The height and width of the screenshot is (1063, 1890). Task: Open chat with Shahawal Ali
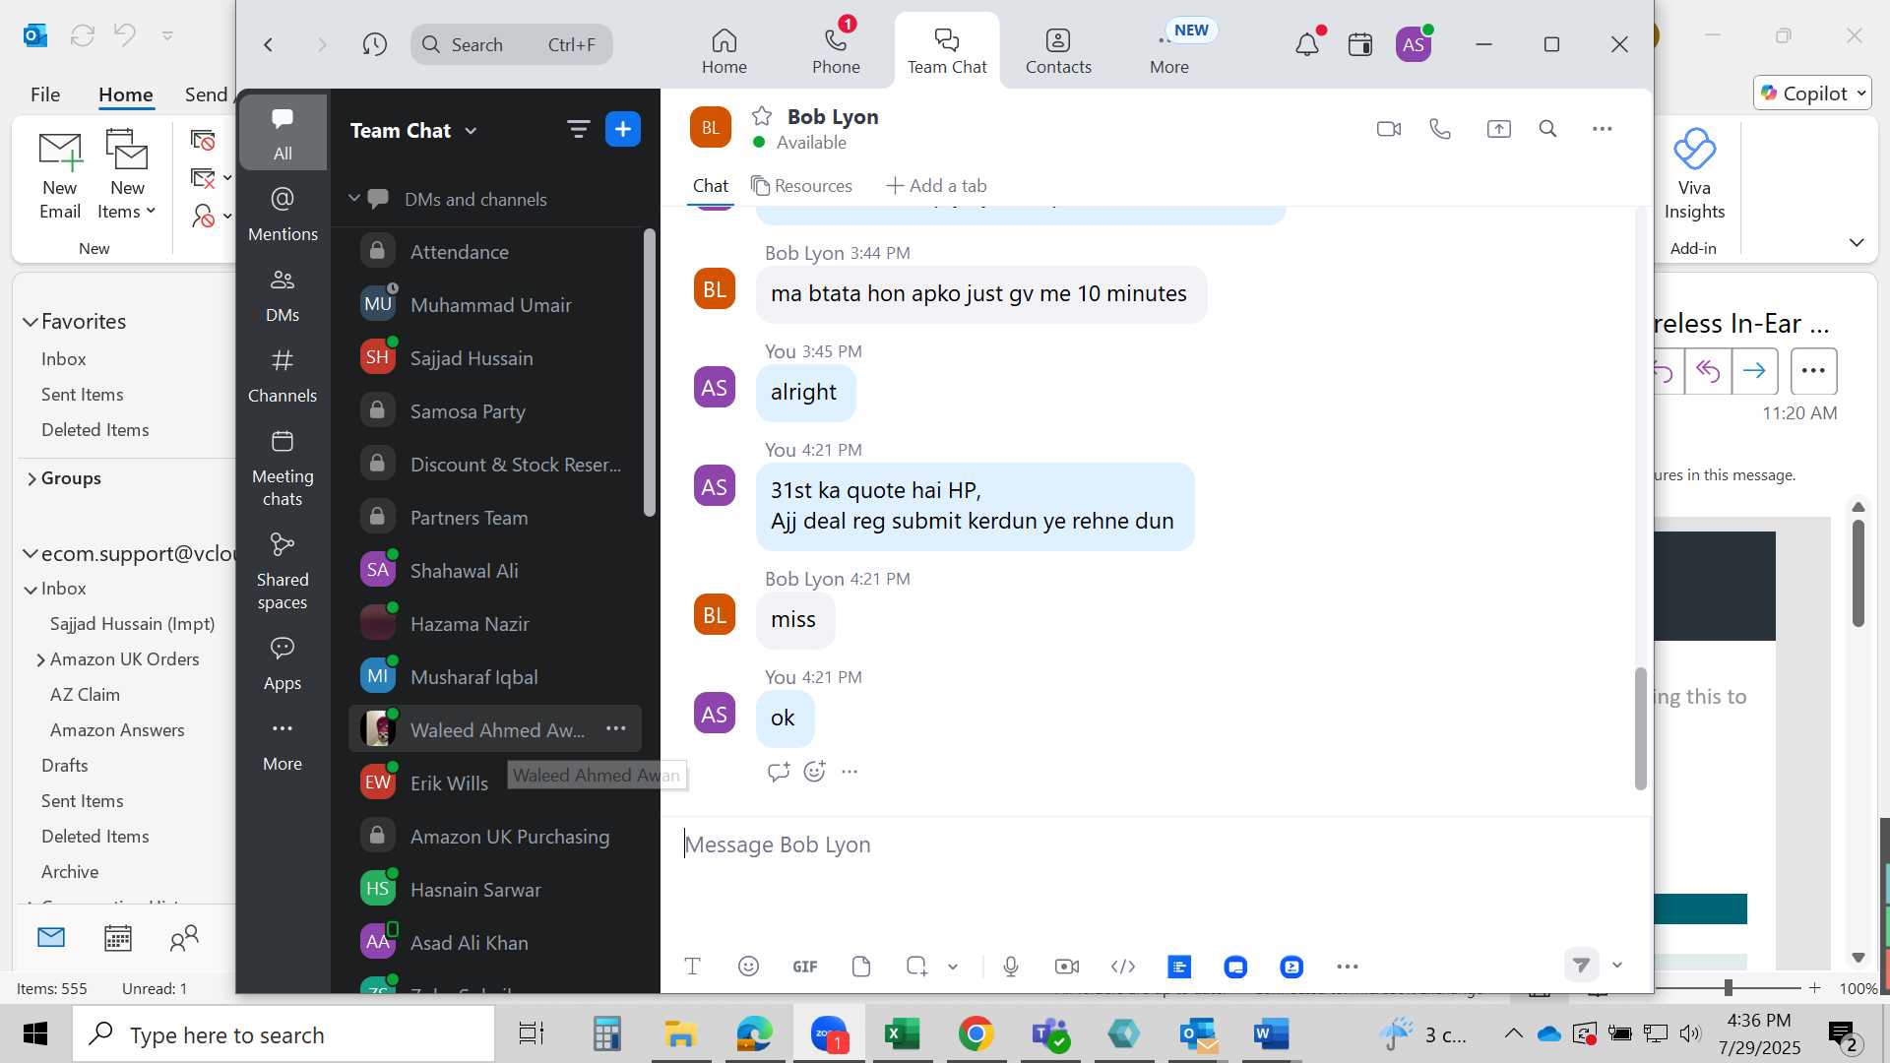pos(495,571)
